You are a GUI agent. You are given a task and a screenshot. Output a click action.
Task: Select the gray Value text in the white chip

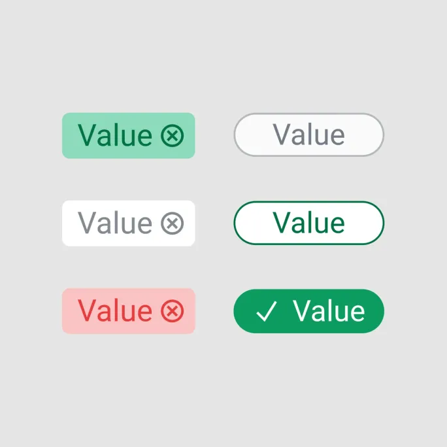[x=115, y=223]
